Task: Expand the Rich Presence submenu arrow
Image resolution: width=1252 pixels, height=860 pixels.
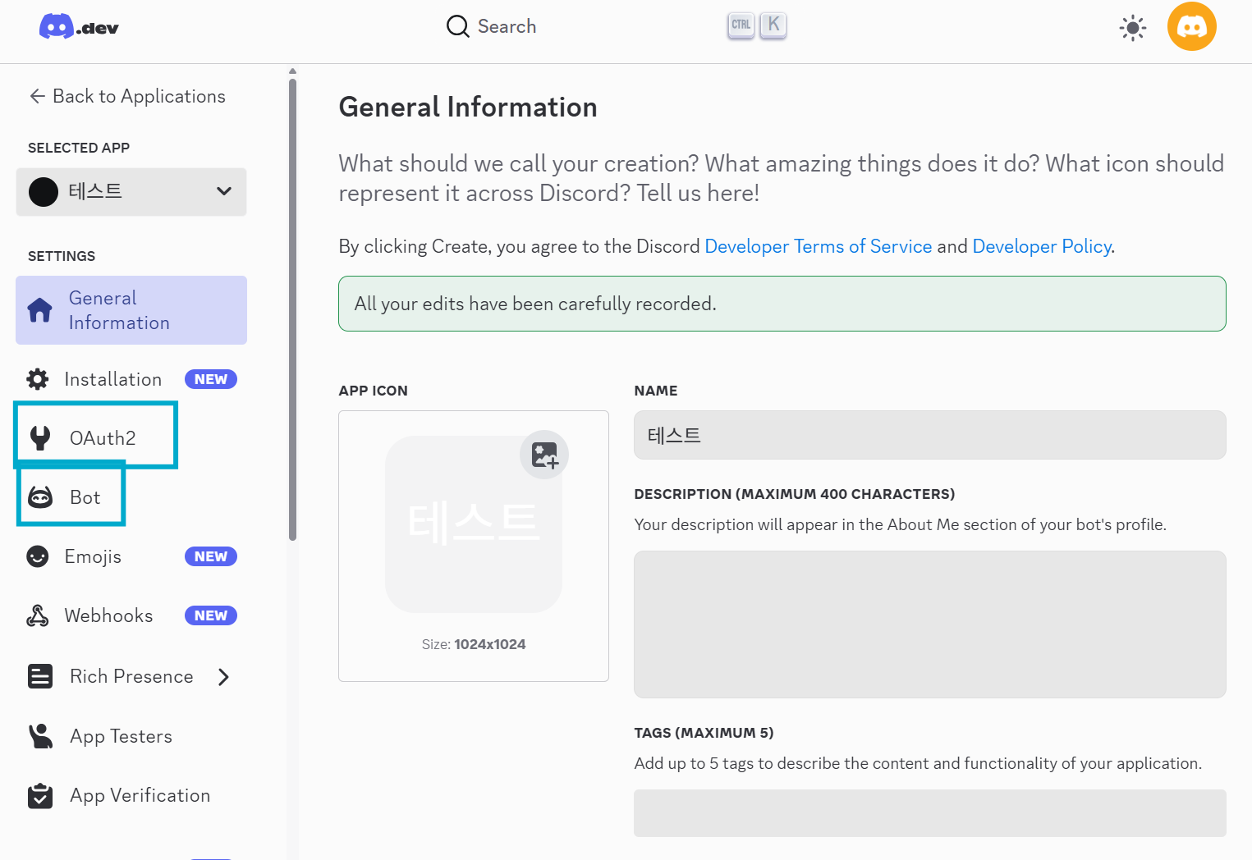Action: click(x=223, y=676)
